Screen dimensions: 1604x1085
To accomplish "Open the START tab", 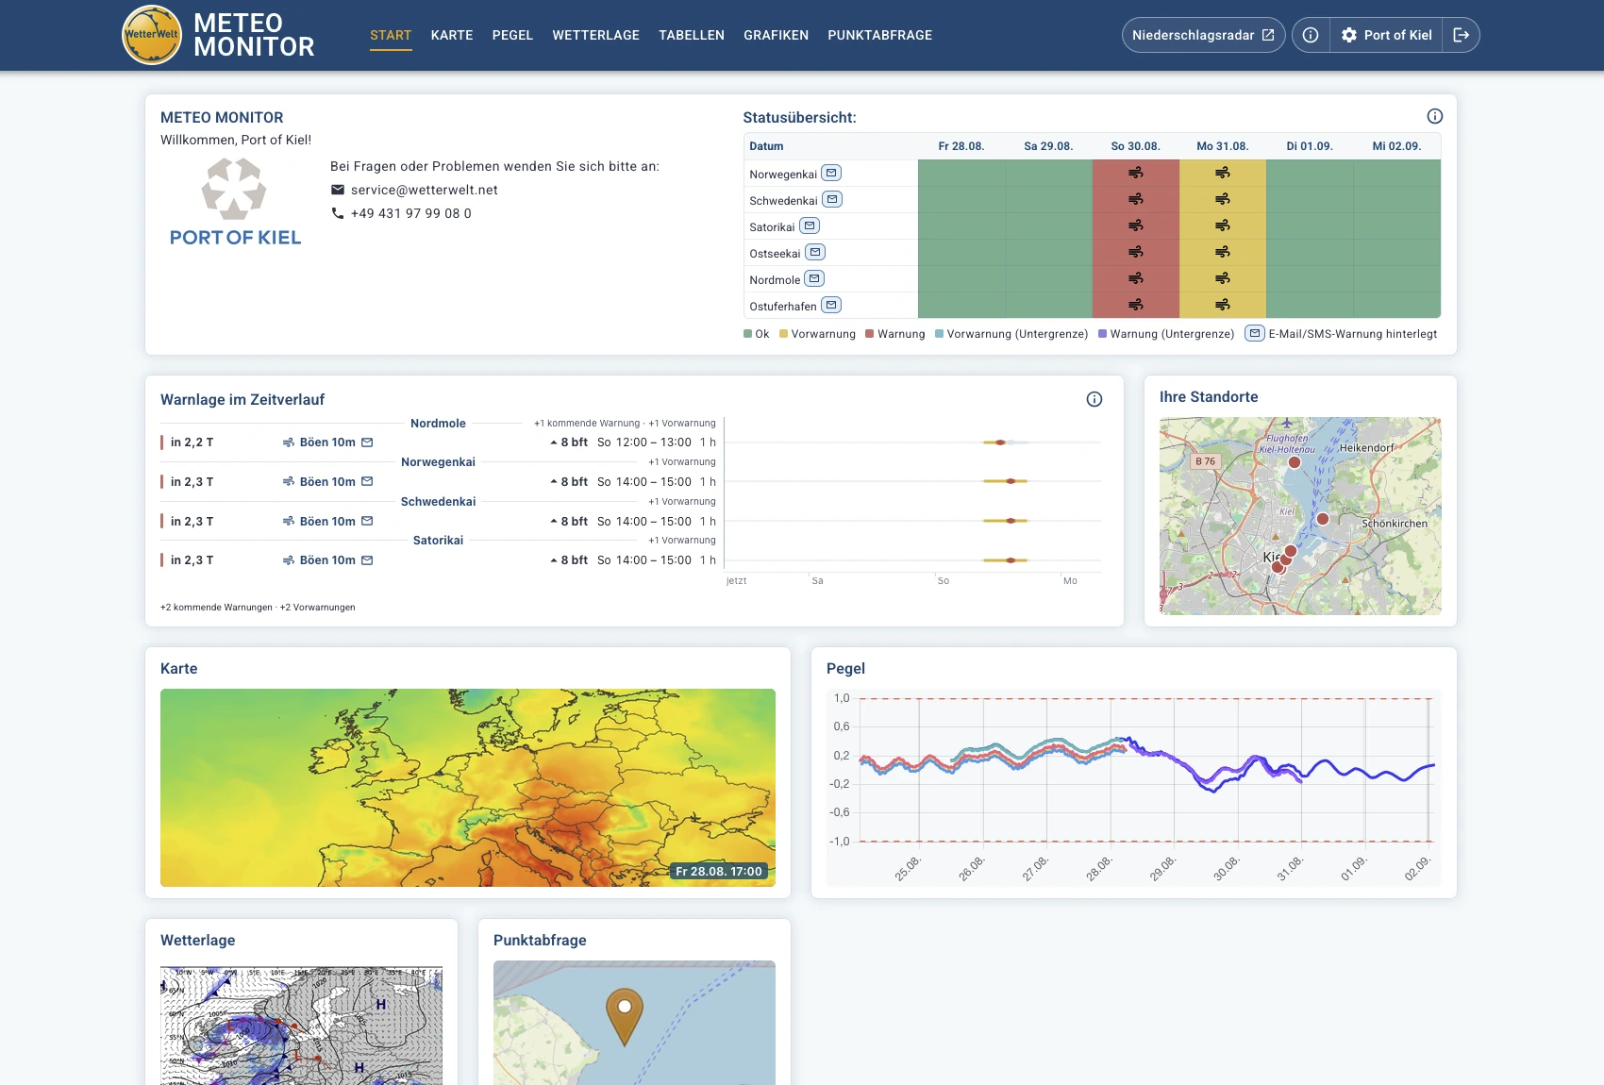I will pyautogui.click(x=391, y=35).
